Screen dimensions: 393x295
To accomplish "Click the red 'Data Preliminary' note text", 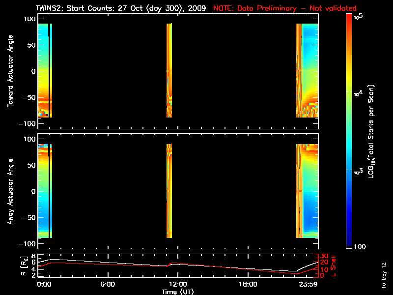I will tap(285, 8).
